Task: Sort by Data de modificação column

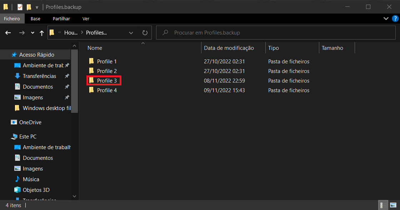Action: 229,48
